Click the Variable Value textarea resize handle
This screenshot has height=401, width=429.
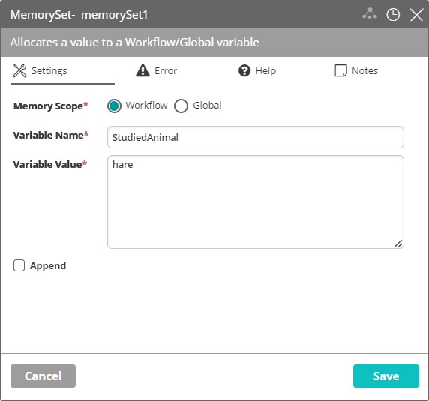pos(398,244)
